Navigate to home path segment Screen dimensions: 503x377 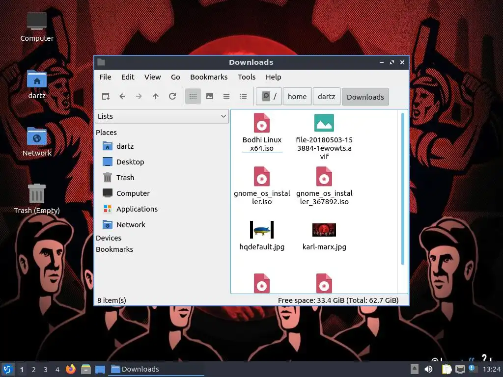(x=297, y=97)
